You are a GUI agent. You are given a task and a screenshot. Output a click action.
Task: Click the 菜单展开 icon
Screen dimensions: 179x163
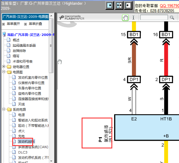pos(4,24)
